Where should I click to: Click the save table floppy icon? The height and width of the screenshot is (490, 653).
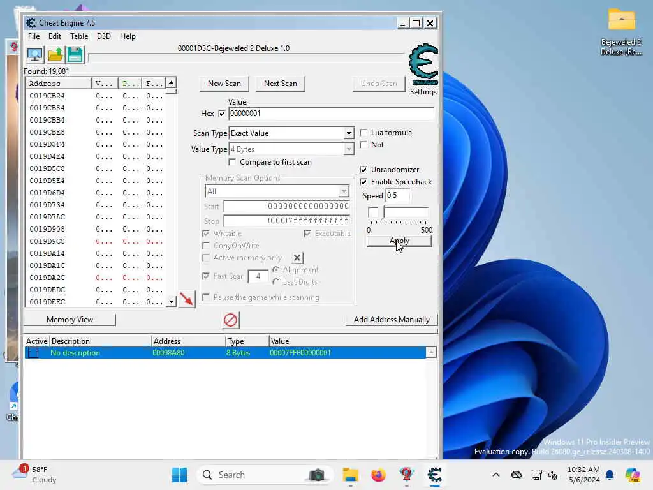point(75,55)
